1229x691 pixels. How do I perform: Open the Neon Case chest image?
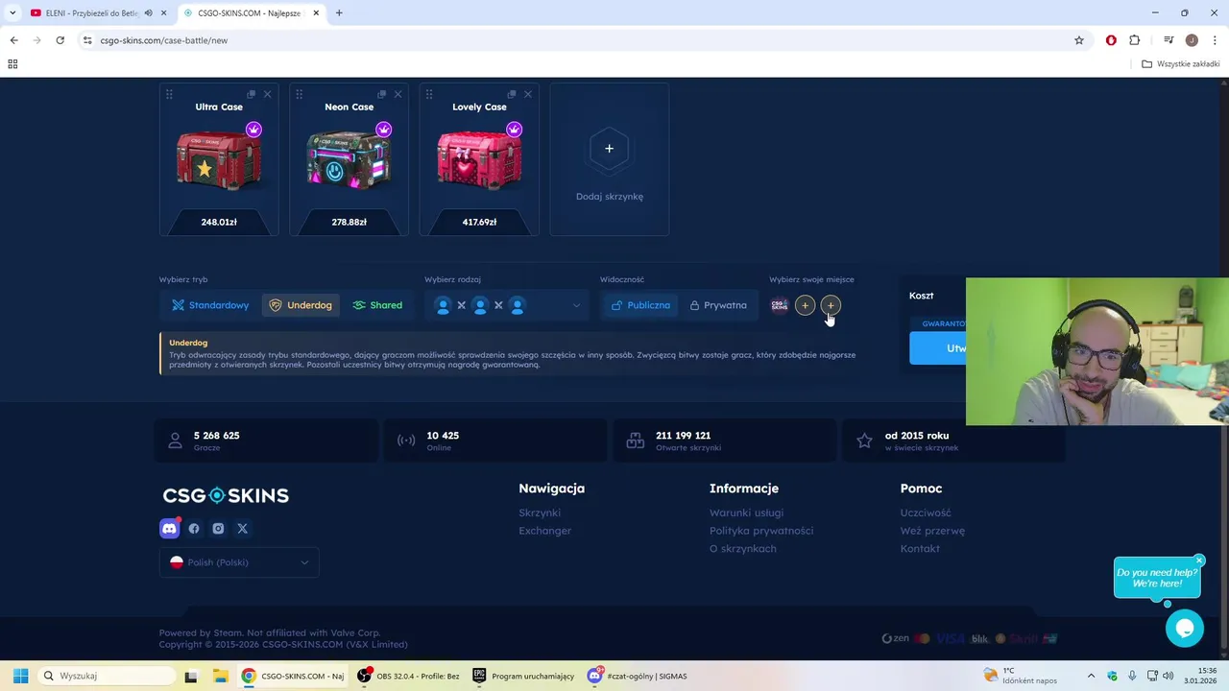(349, 160)
